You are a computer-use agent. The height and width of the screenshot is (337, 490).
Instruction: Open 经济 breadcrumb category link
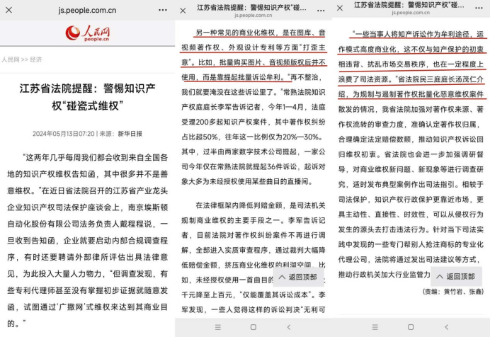(x=36, y=59)
